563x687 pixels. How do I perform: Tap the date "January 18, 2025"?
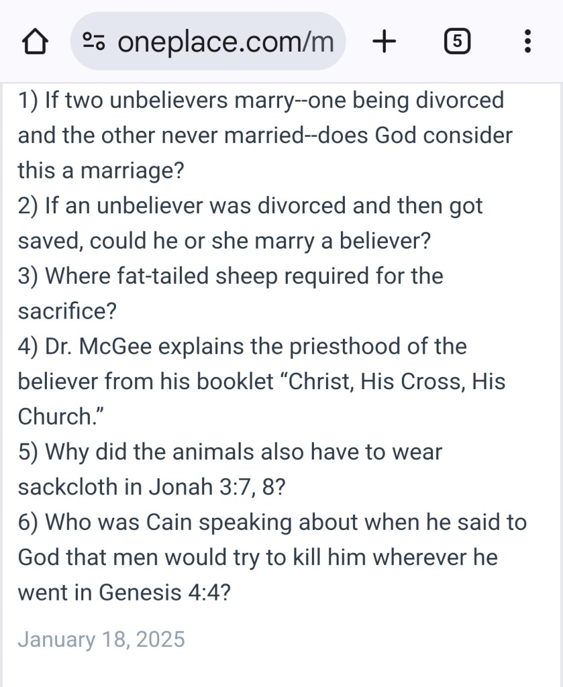[x=101, y=639]
